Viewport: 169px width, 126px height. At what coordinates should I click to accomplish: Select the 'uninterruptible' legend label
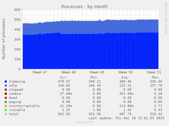coord(24,106)
